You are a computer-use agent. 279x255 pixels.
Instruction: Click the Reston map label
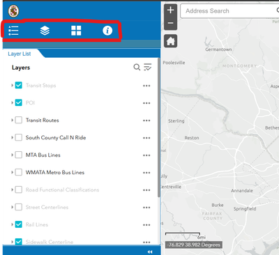pos(192,138)
